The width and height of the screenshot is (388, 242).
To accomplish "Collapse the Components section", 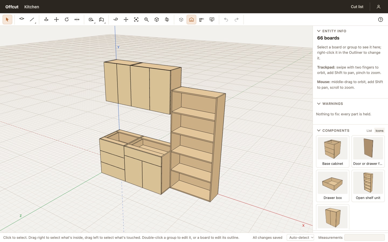I will (333, 130).
